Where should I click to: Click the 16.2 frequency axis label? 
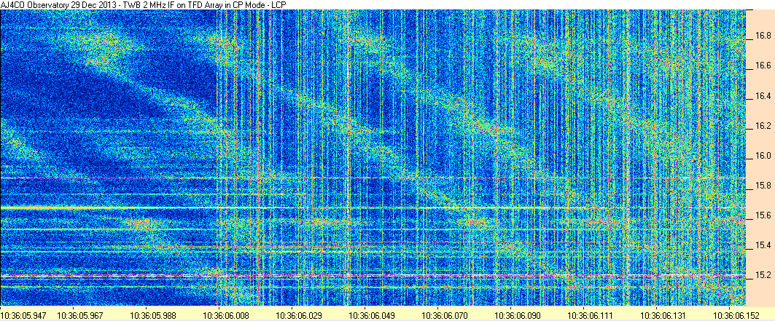pyautogui.click(x=763, y=126)
